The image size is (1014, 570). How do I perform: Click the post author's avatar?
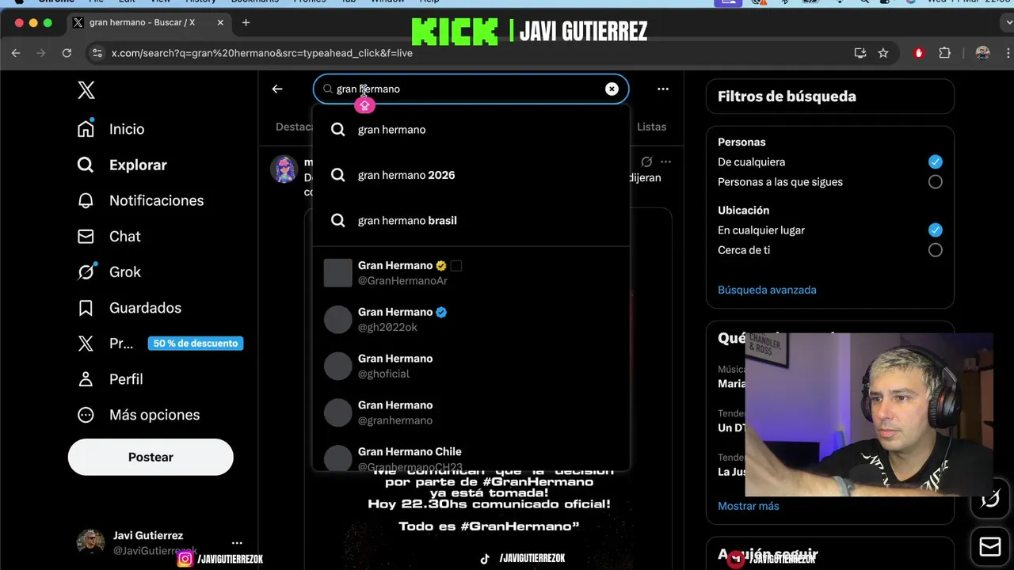pyautogui.click(x=284, y=169)
